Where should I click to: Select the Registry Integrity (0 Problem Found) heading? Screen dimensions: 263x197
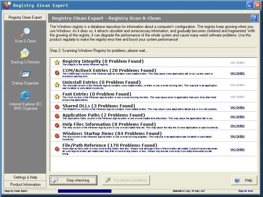point(103,61)
